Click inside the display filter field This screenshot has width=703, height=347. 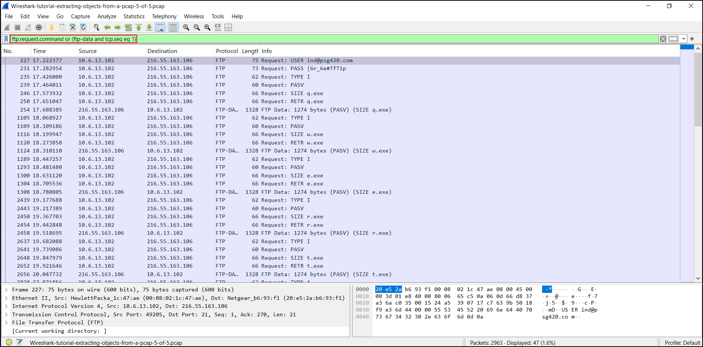pyautogui.click(x=334, y=39)
